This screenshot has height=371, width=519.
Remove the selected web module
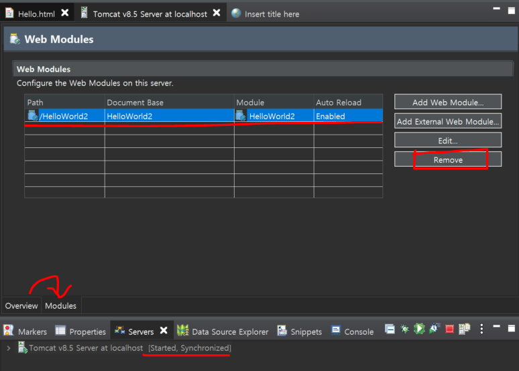pos(447,159)
